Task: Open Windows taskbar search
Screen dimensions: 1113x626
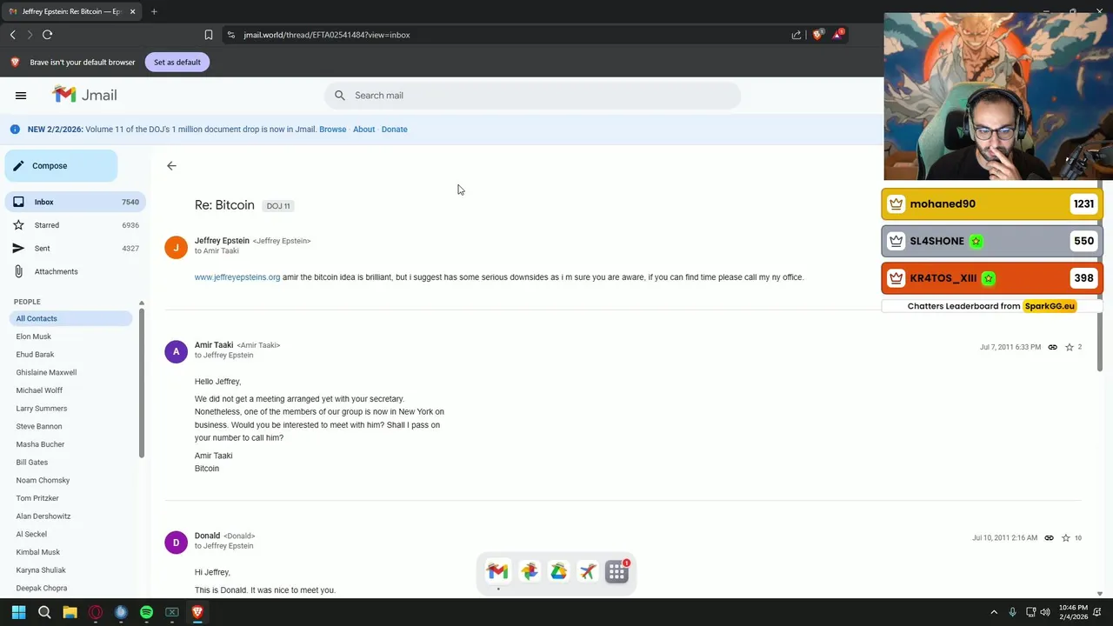Action: pyautogui.click(x=44, y=612)
